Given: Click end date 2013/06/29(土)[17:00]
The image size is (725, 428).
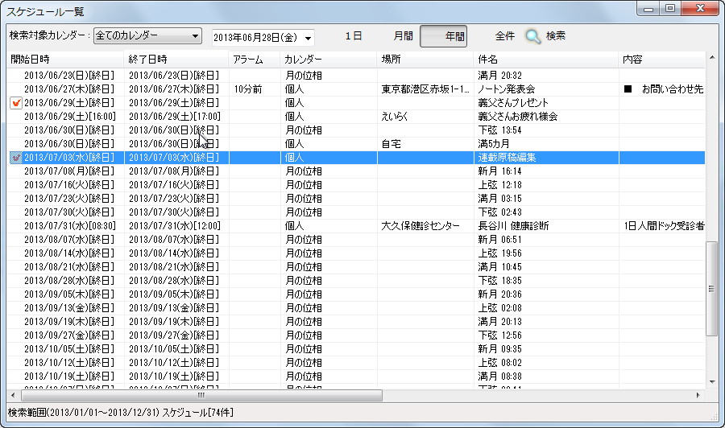Looking at the screenshot, I should pos(174,117).
